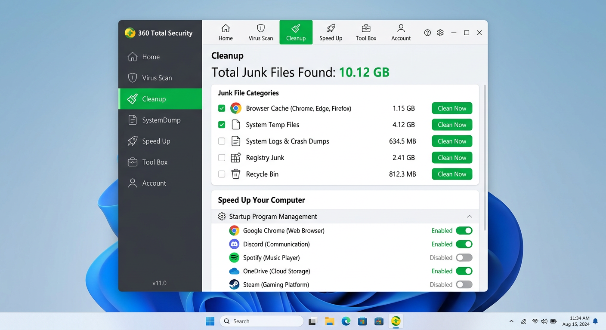Screen dimensions: 606x330
Task: Click the Account person icon in top toolbar
Action: [x=401, y=29]
